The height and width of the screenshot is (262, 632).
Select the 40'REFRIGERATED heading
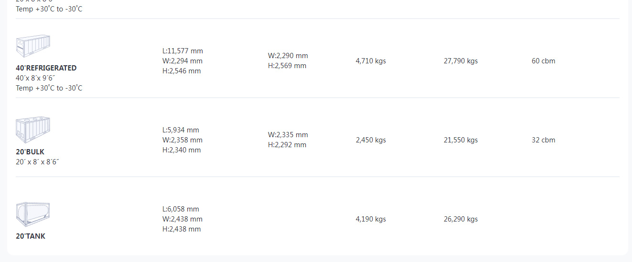[46, 68]
